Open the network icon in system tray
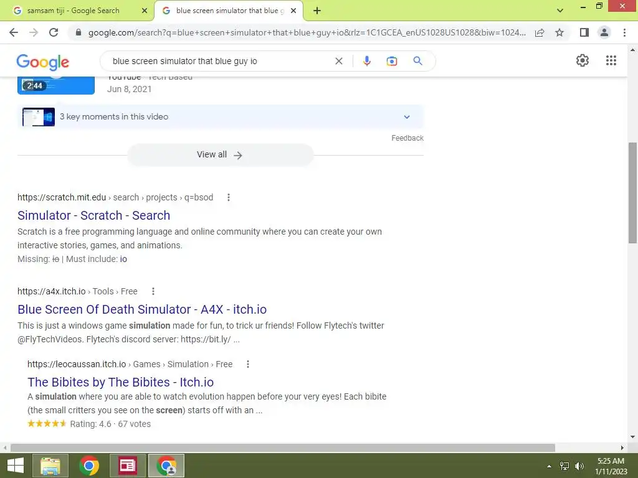638x478 pixels. [x=564, y=466]
